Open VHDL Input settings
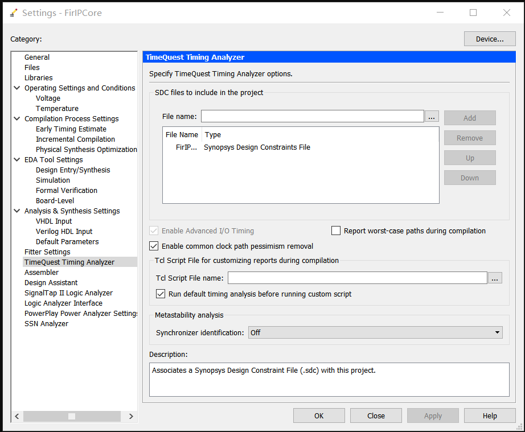 (54, 221)
